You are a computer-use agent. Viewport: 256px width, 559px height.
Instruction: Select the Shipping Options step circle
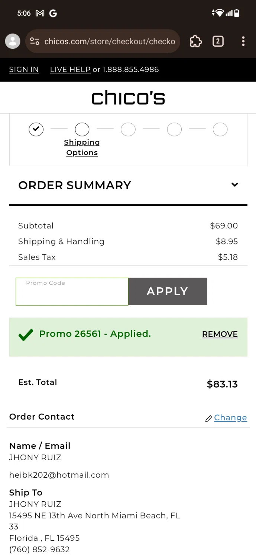point(82,129)
